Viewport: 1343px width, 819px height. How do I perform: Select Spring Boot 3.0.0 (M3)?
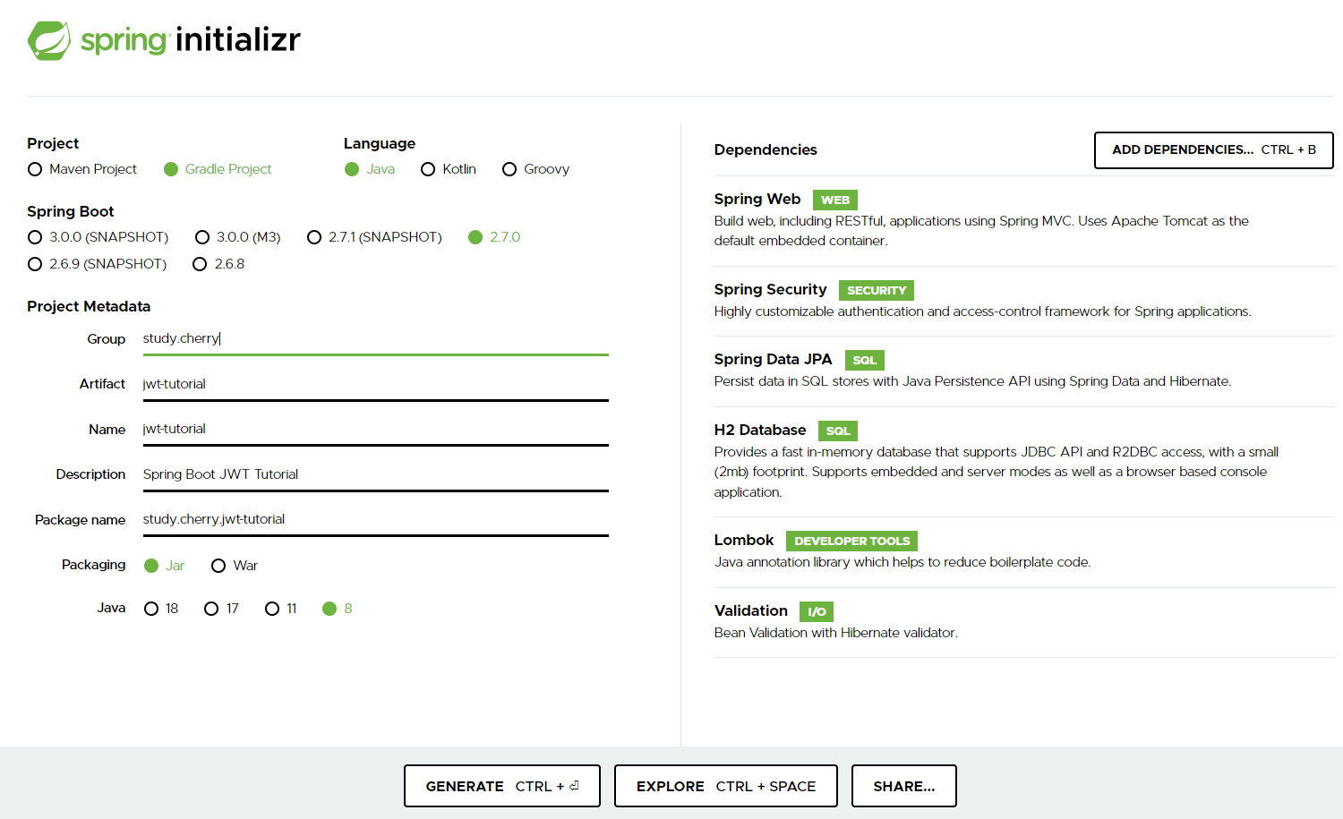tap(238, 237)
